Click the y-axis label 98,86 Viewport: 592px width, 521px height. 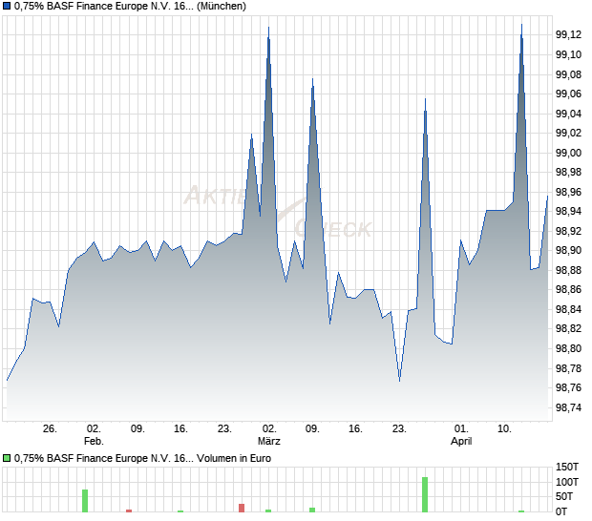click(x=568, y=290)
